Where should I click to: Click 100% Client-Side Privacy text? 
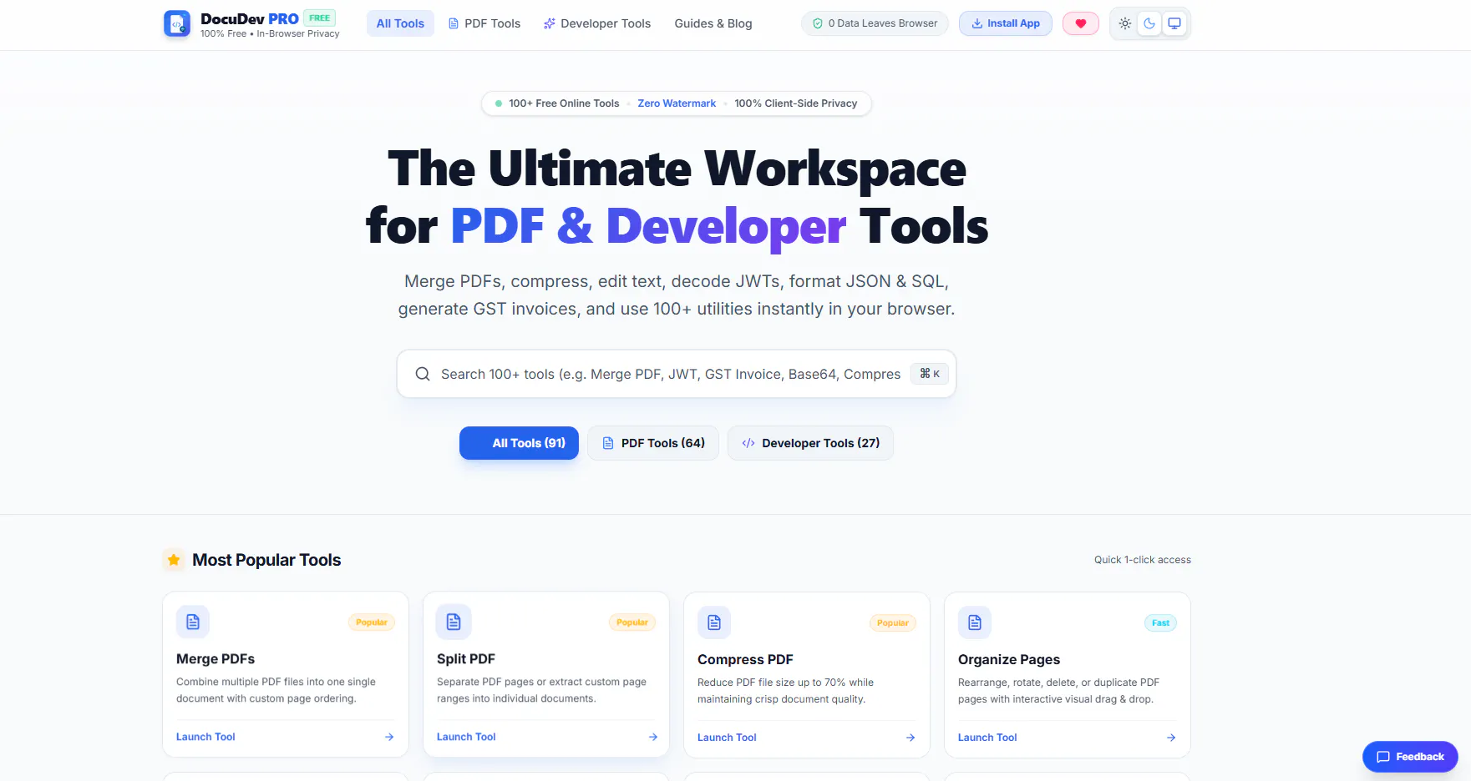796,103
